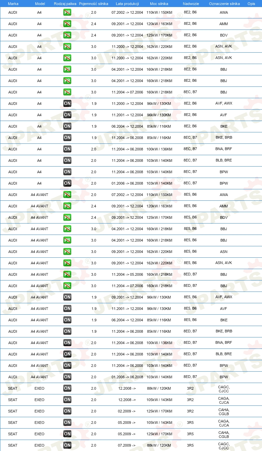Click the diesel ON icon in the A4 AVANT AVF, AWX row
The image size is (262, 451).
[67, 297]
